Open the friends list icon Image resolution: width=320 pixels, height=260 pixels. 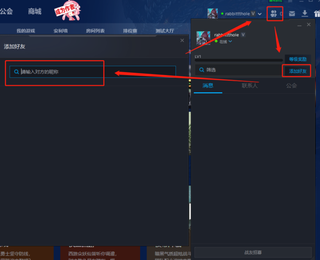click(273, 14)
